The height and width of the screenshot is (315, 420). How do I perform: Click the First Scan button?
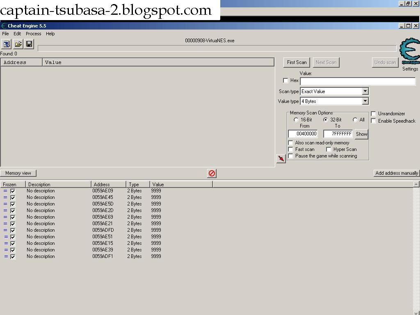[x=297, y=62]
